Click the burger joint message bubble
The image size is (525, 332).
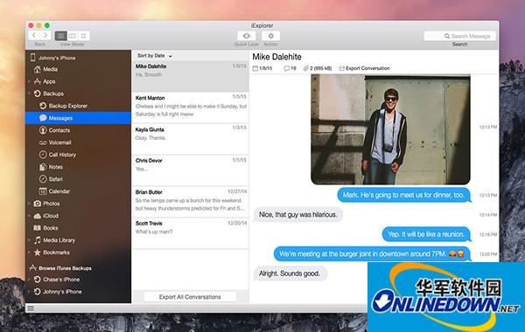click(x=373, y=253)
